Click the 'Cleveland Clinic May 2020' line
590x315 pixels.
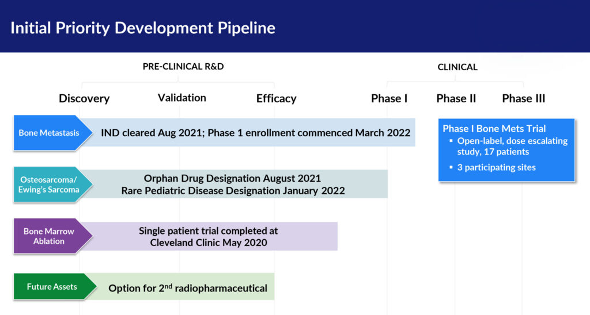(x=209, y=243)
